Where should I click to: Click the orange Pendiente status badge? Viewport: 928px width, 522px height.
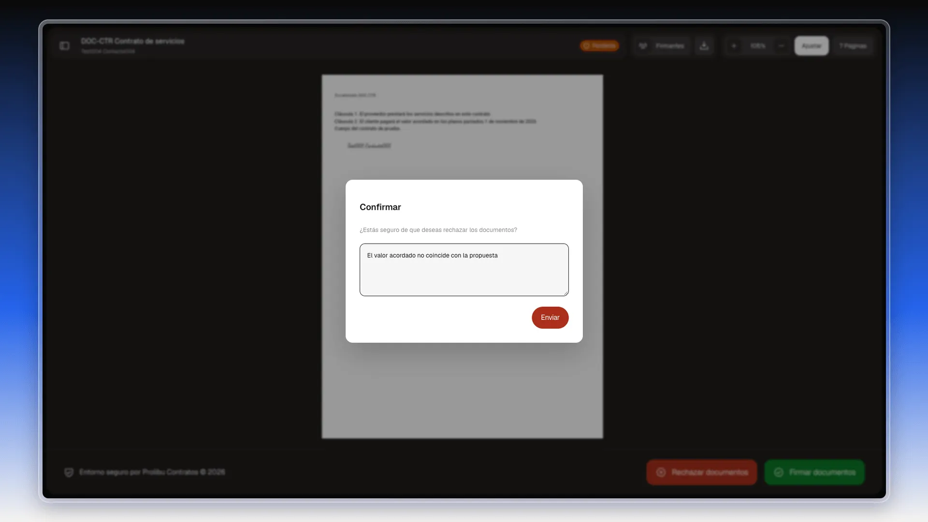[x=599, y=45]
